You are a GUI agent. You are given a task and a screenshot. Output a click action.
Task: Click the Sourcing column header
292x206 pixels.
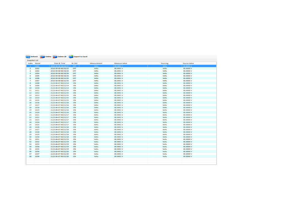[165, 63]
